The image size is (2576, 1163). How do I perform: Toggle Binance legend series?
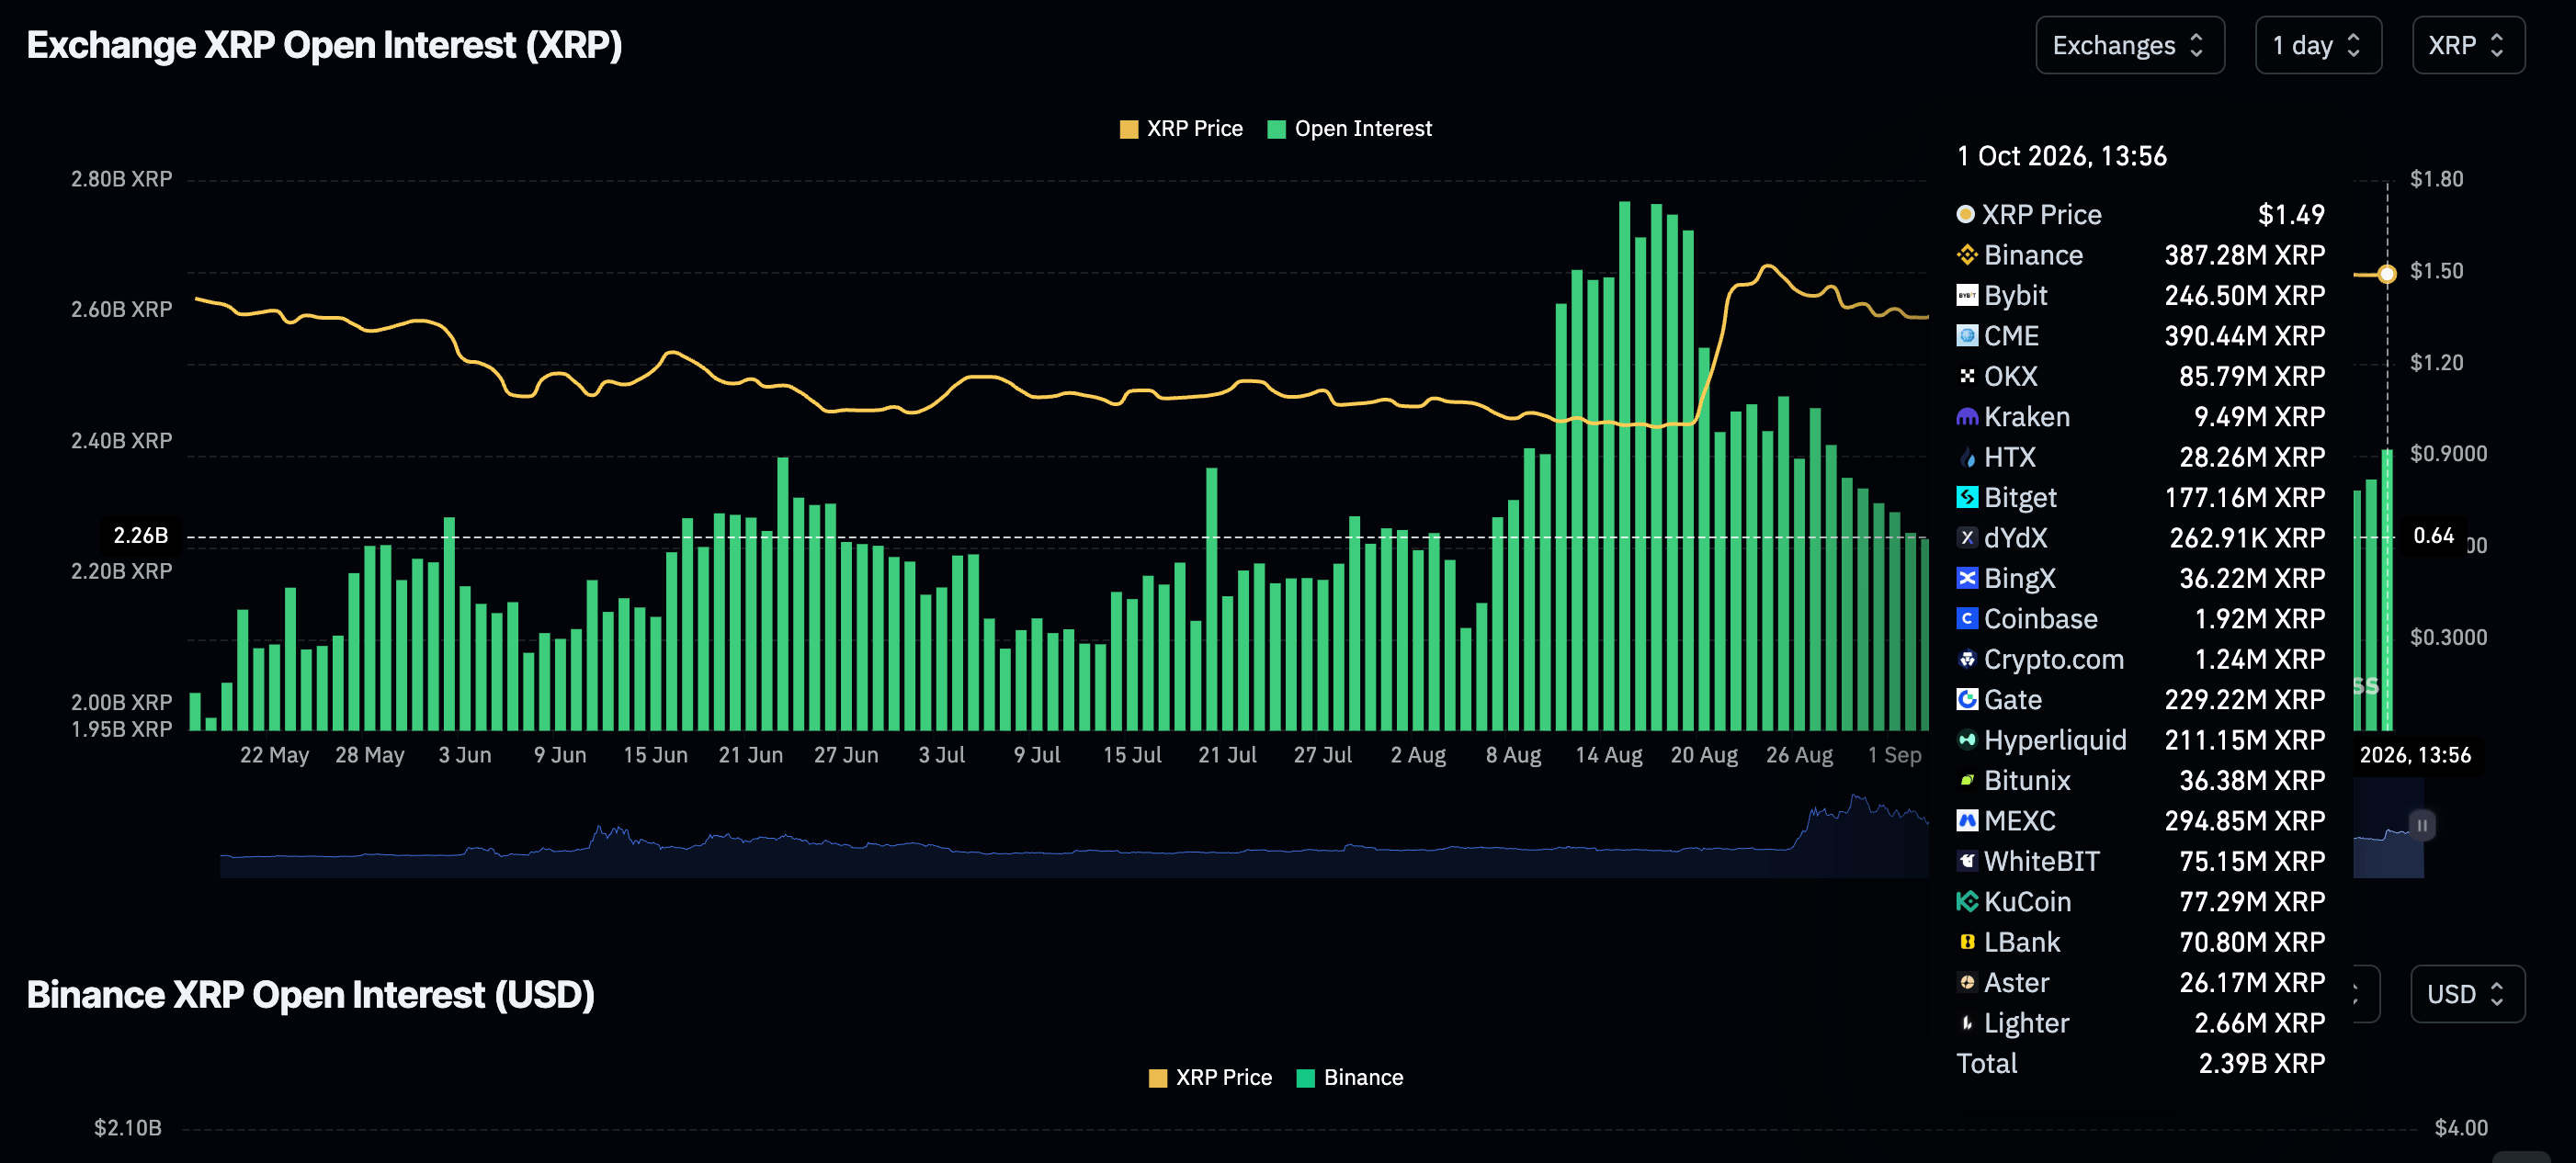click(x=1349, y=1078)
